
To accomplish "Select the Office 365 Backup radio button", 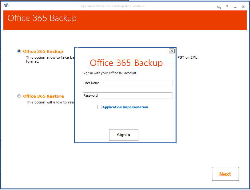I will [x=19, y=51].
